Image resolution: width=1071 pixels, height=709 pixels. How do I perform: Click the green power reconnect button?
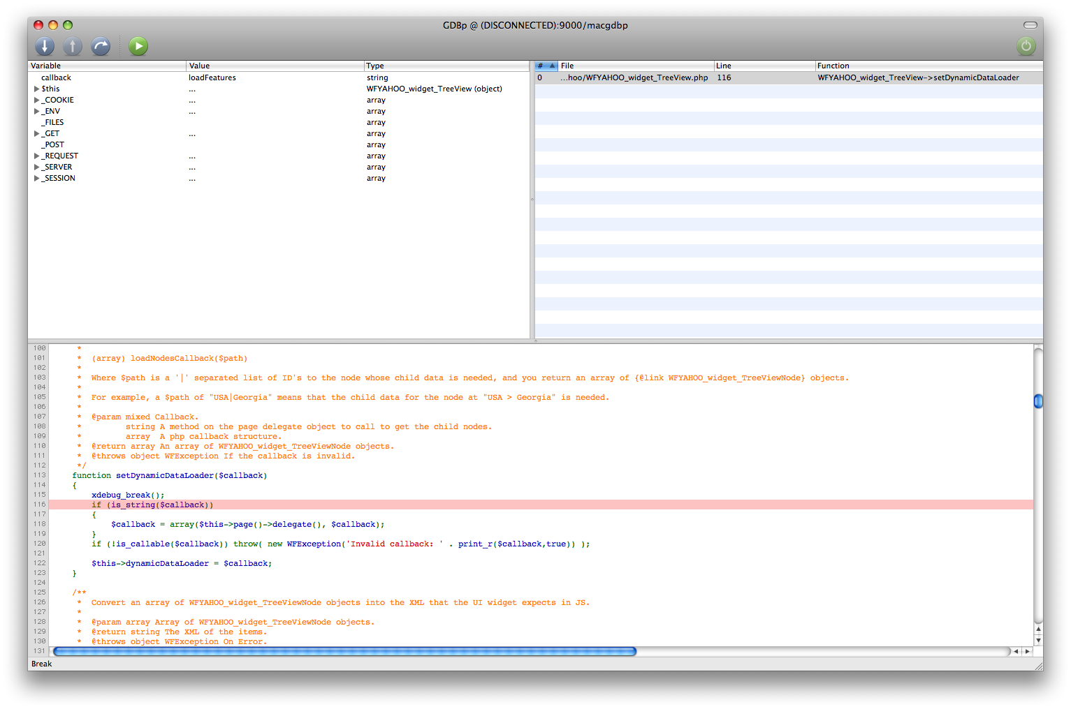pos(1026,46)
